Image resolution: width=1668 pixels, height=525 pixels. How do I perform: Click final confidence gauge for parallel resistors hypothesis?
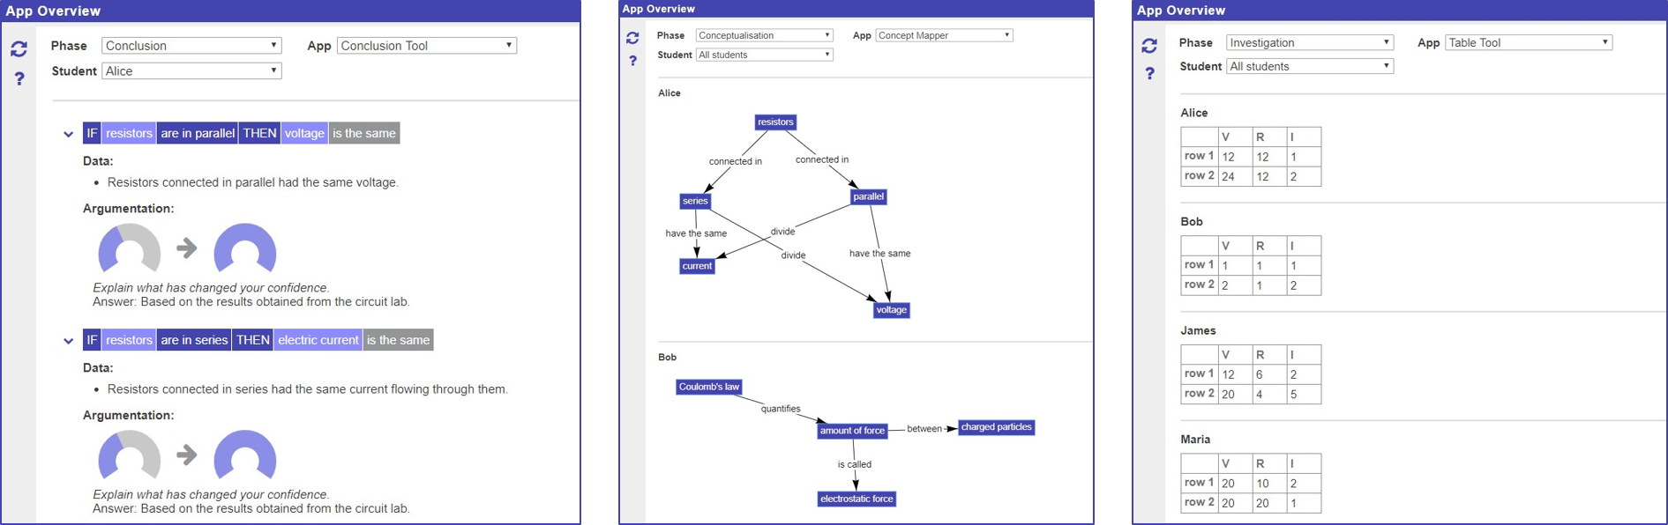(x=245, y=248)
